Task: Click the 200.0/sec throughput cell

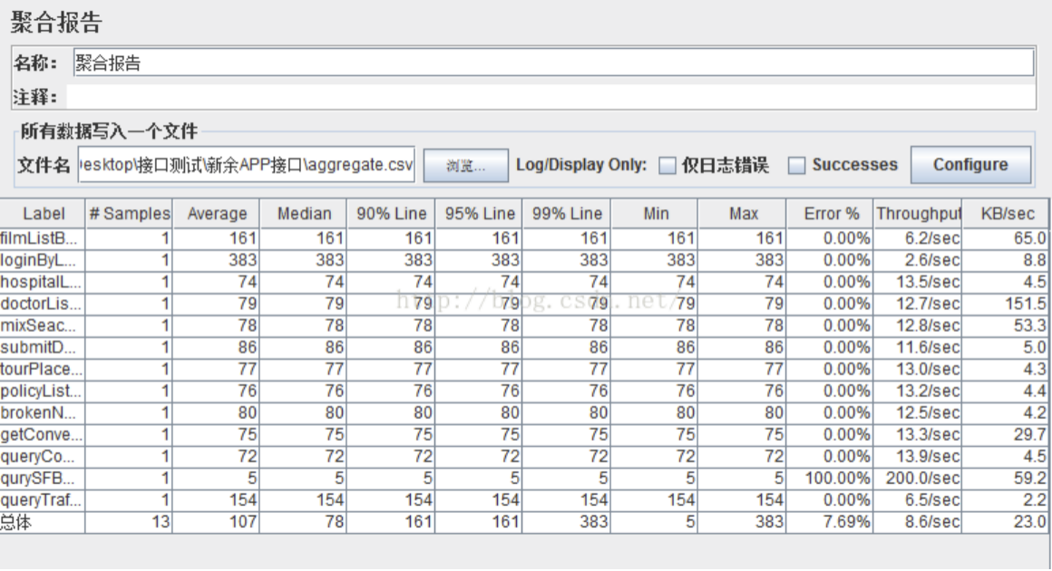Action: [x=917, y=479]
